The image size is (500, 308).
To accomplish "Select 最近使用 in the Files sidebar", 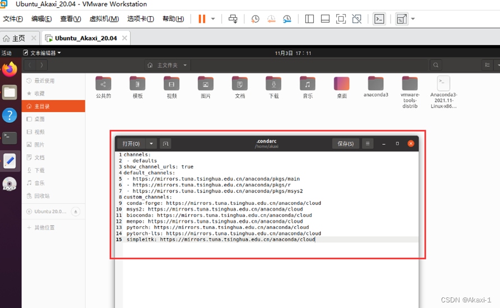I will click(53, 81).
